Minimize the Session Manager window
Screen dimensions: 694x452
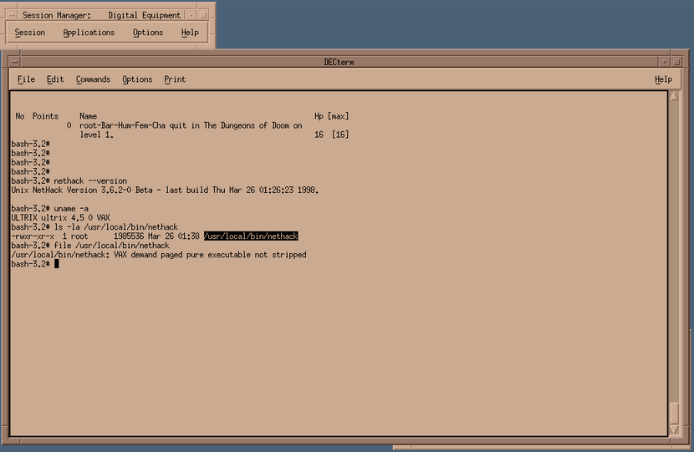pyautogui.click(x=191, y=16)
